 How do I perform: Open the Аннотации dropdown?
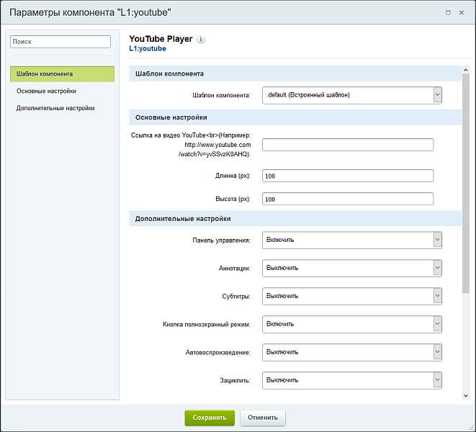coord(351,268)
